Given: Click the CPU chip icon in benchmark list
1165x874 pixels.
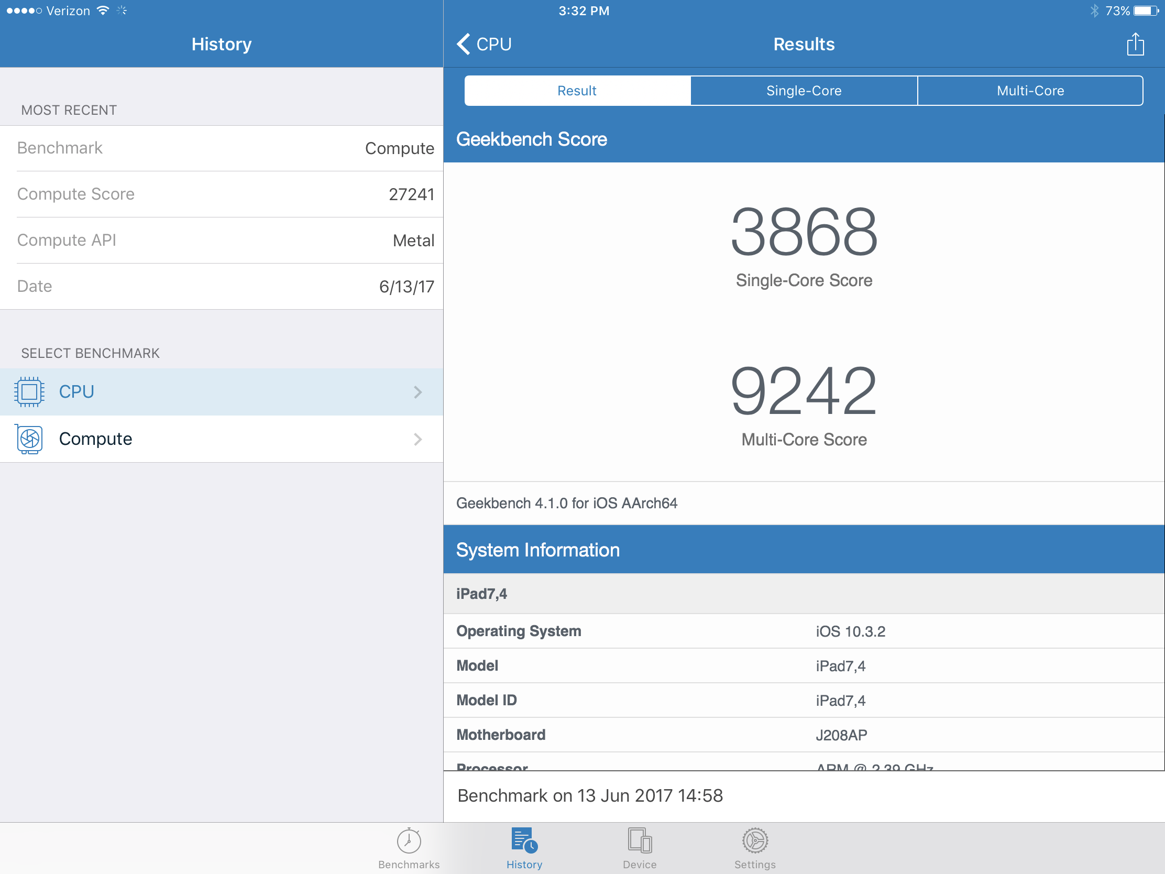Looking at the screenshot, I should click(29, 392).
